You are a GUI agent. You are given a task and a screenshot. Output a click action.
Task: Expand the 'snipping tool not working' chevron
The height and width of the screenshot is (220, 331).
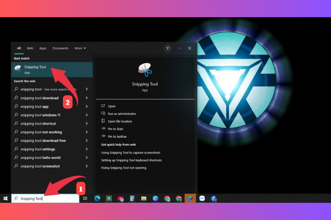click(86, 132)
